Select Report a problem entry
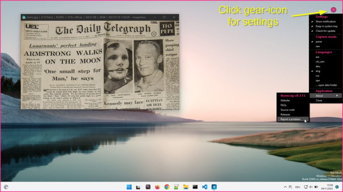The height and width of the screenshot is (192, 343). coord(293,119)
